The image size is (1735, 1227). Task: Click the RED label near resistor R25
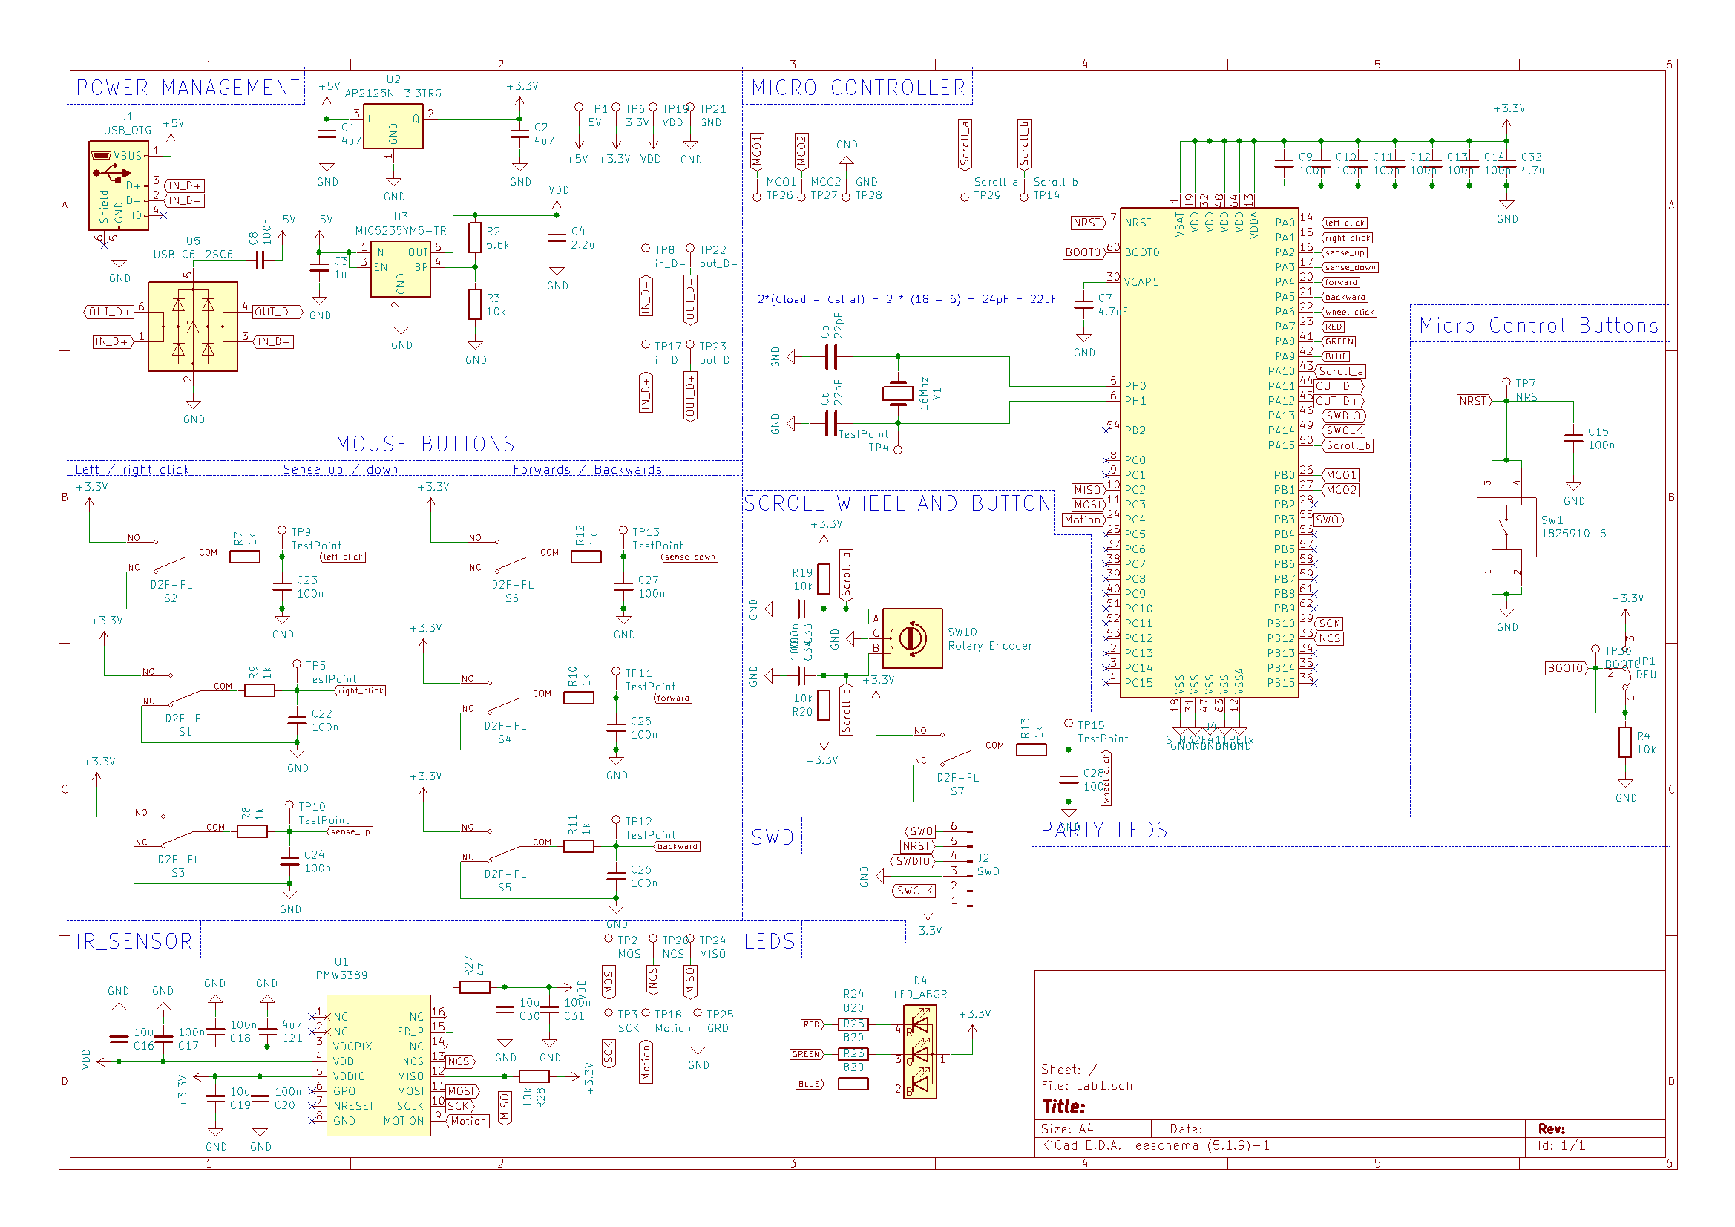(813, 1025)
